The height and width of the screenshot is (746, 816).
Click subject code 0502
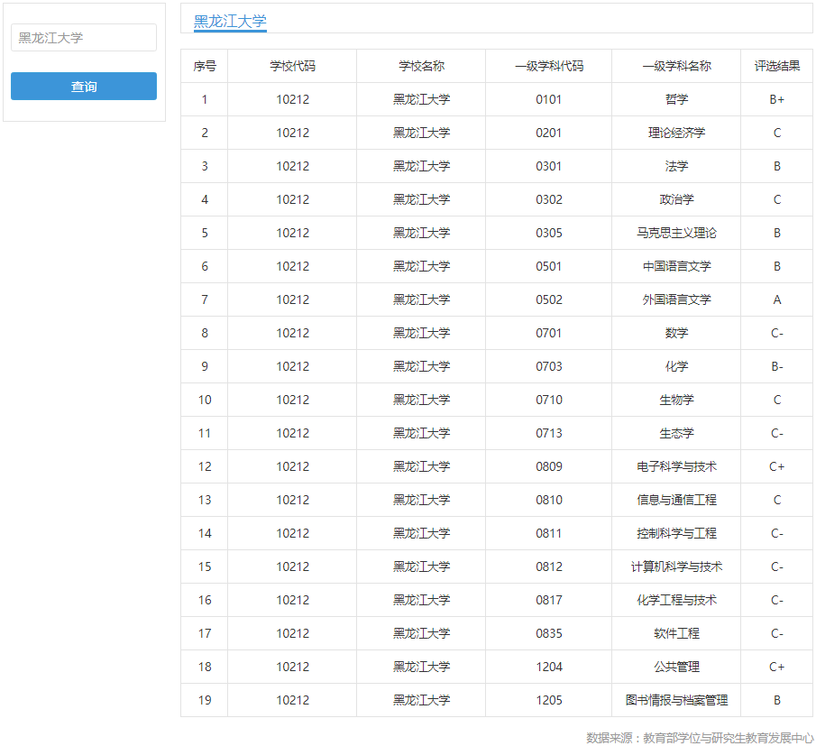[549, 299]
